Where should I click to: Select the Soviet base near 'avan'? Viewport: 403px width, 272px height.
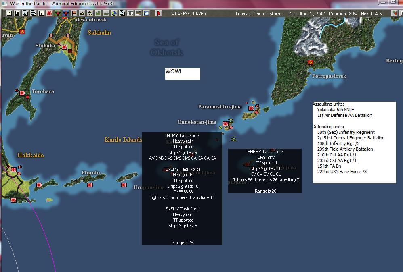click(x=22, y=32)
